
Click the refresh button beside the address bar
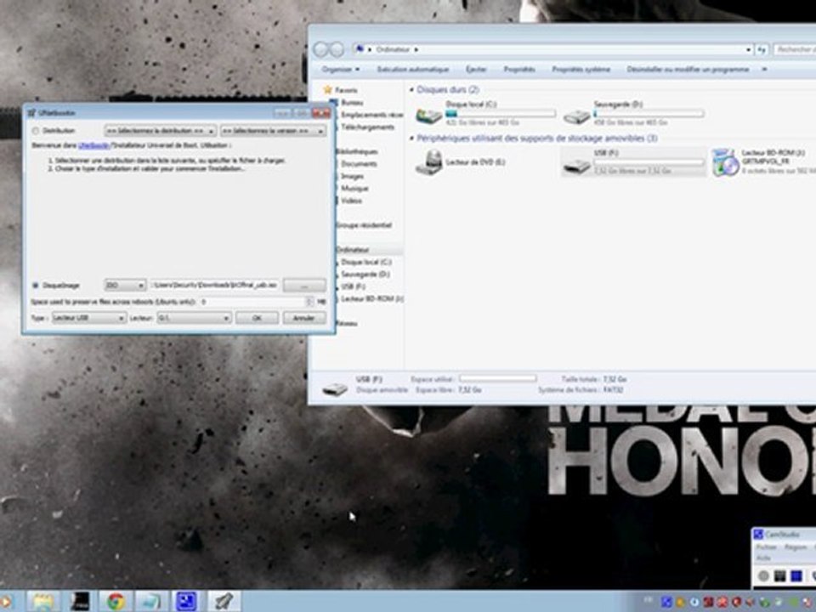pos(762,50)
